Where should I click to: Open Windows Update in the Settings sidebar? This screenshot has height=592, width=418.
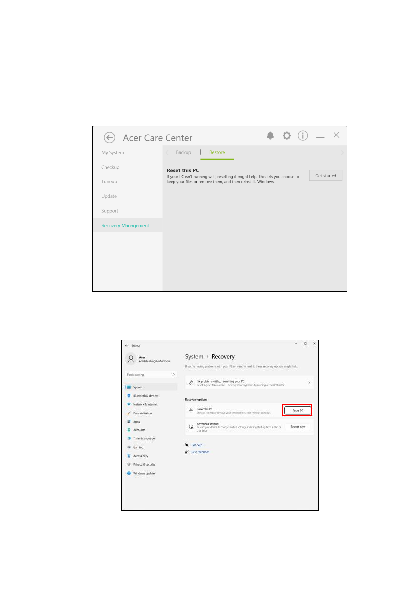pos(144,473)
